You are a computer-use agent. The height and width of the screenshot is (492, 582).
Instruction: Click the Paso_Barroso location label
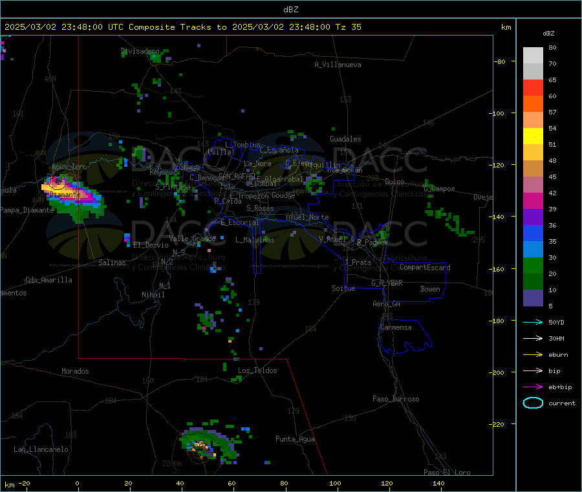(x=396, y=399)
